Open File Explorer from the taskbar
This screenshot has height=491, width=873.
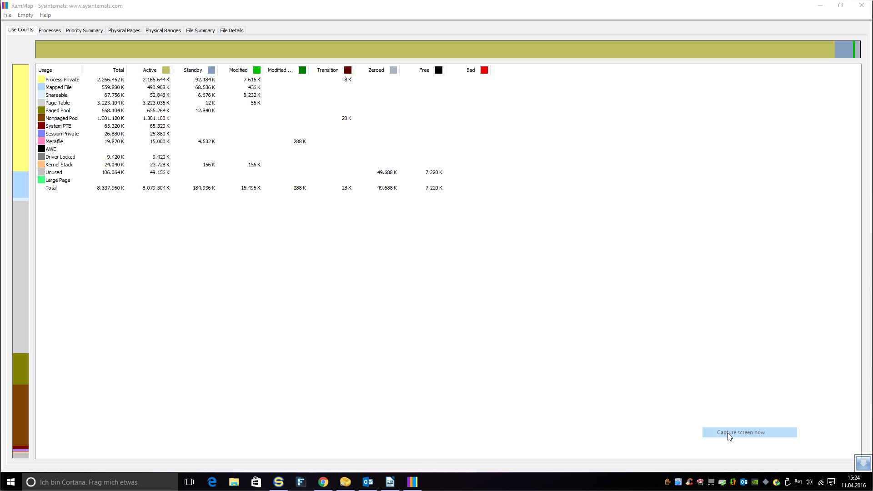(234, 482)
